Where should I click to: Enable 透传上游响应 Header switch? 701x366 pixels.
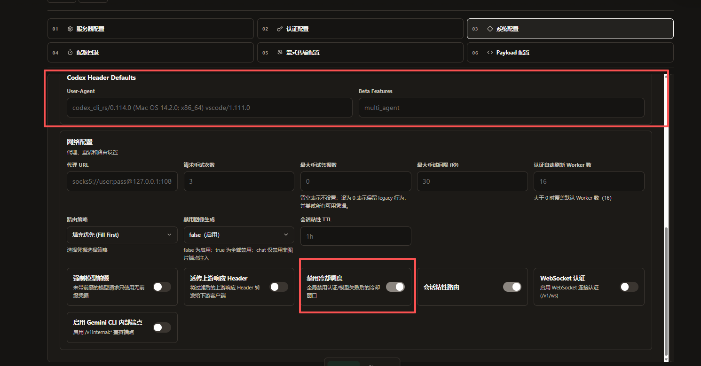[x=278, y=287]
